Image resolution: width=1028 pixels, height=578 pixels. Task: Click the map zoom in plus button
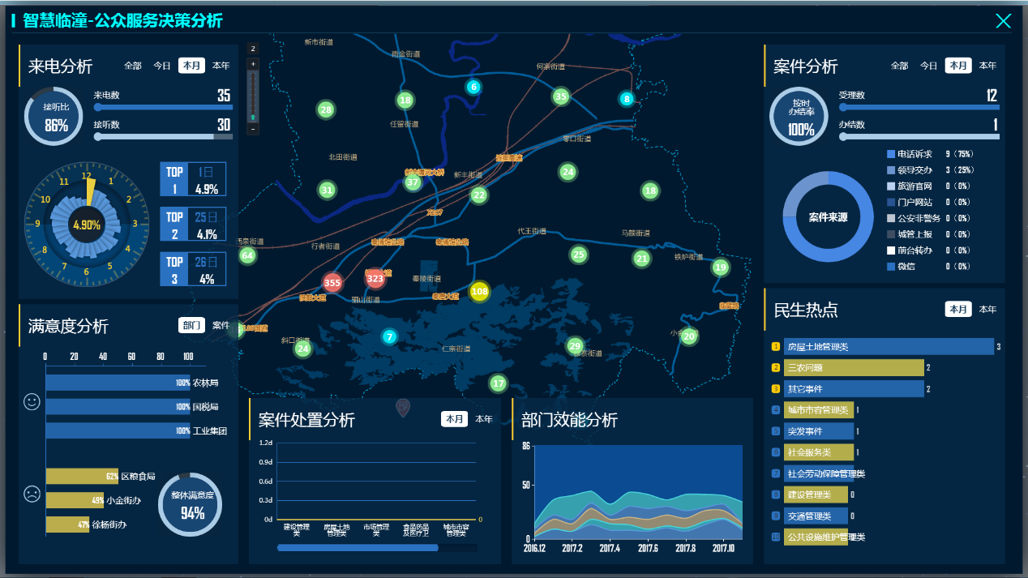tap(253, 63)
